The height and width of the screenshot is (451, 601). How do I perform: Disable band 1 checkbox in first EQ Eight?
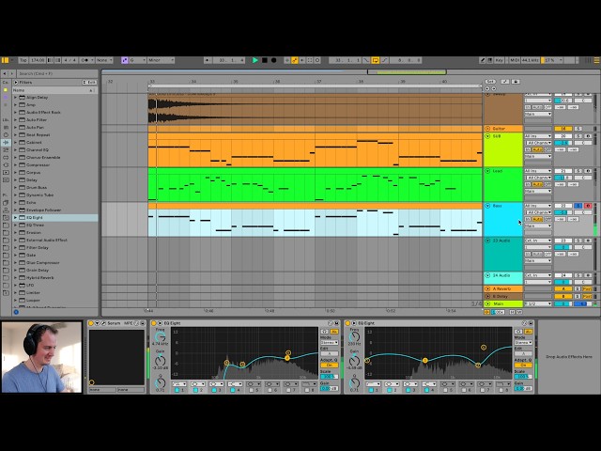pyautogui.click(x=177, y=390)
